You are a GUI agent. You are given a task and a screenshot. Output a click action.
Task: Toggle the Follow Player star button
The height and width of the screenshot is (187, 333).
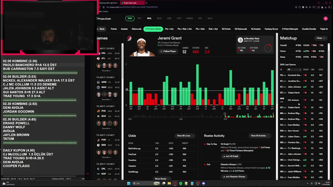[x=168, y=51]
